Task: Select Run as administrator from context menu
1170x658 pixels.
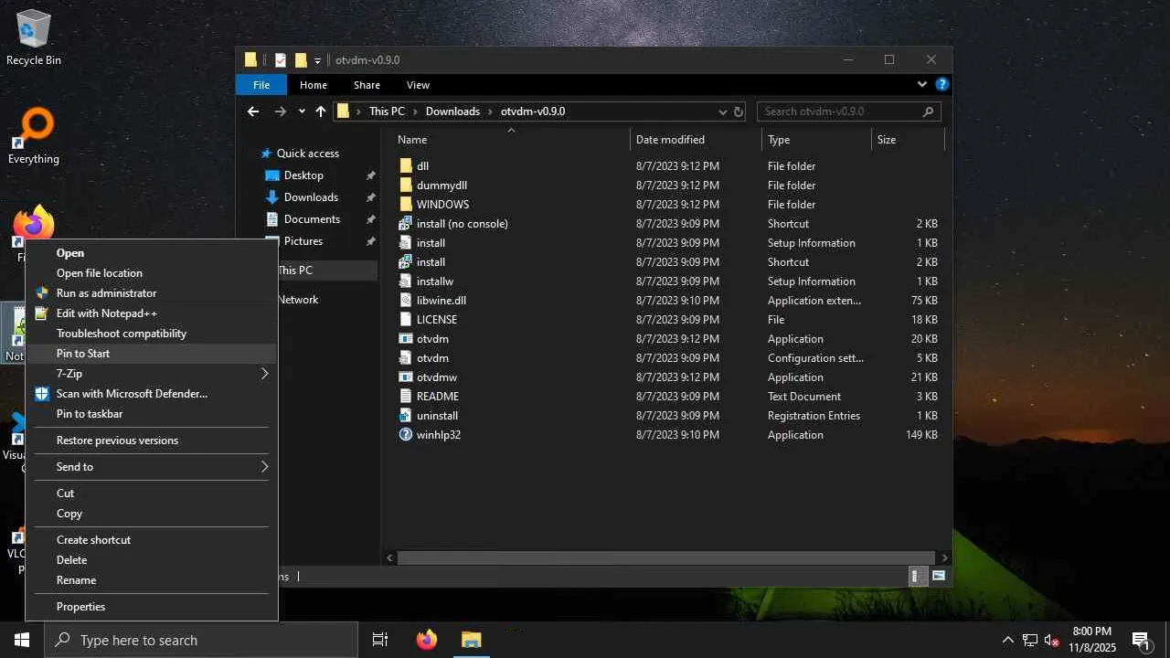Action: click(x=106, y=293)
